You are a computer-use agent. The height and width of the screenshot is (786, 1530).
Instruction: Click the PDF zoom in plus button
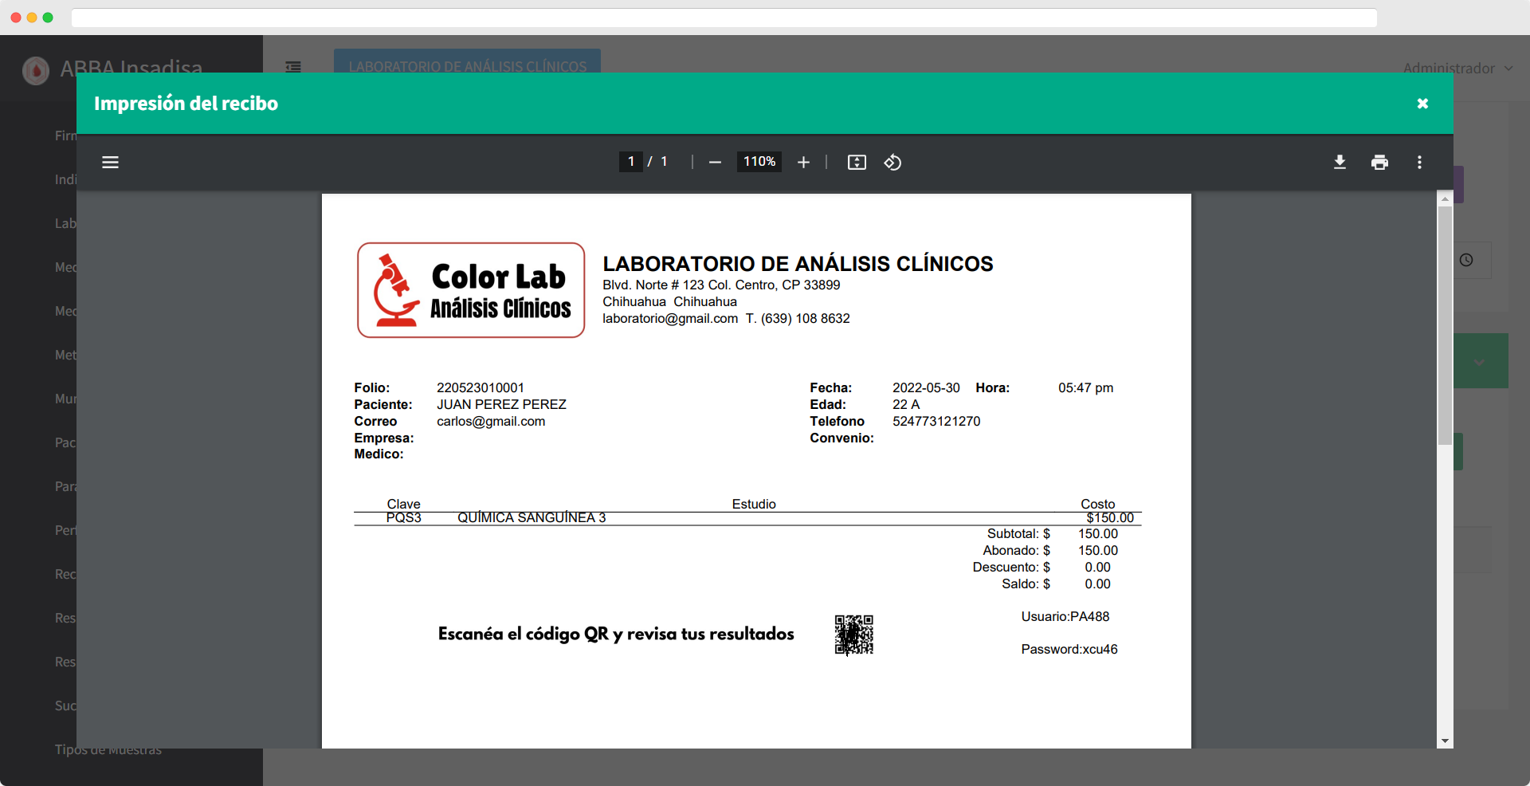(x=803, y=163)
